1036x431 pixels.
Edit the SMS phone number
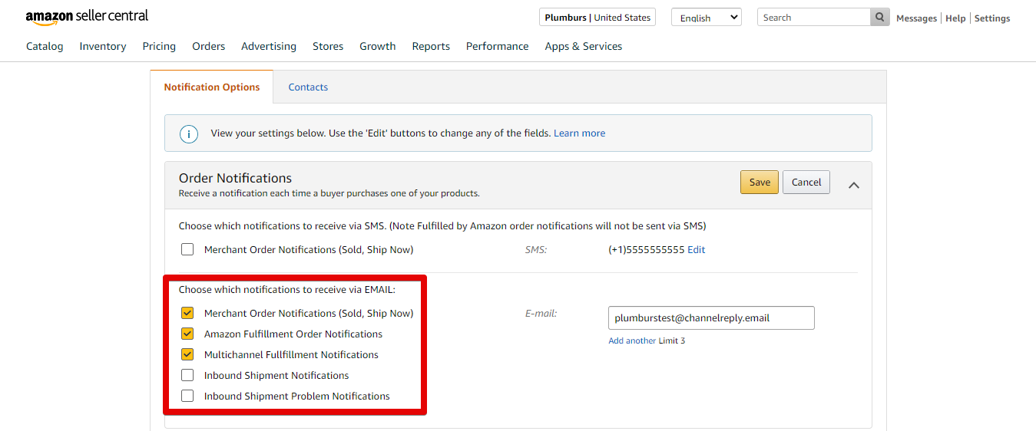(x=697, y=250)
